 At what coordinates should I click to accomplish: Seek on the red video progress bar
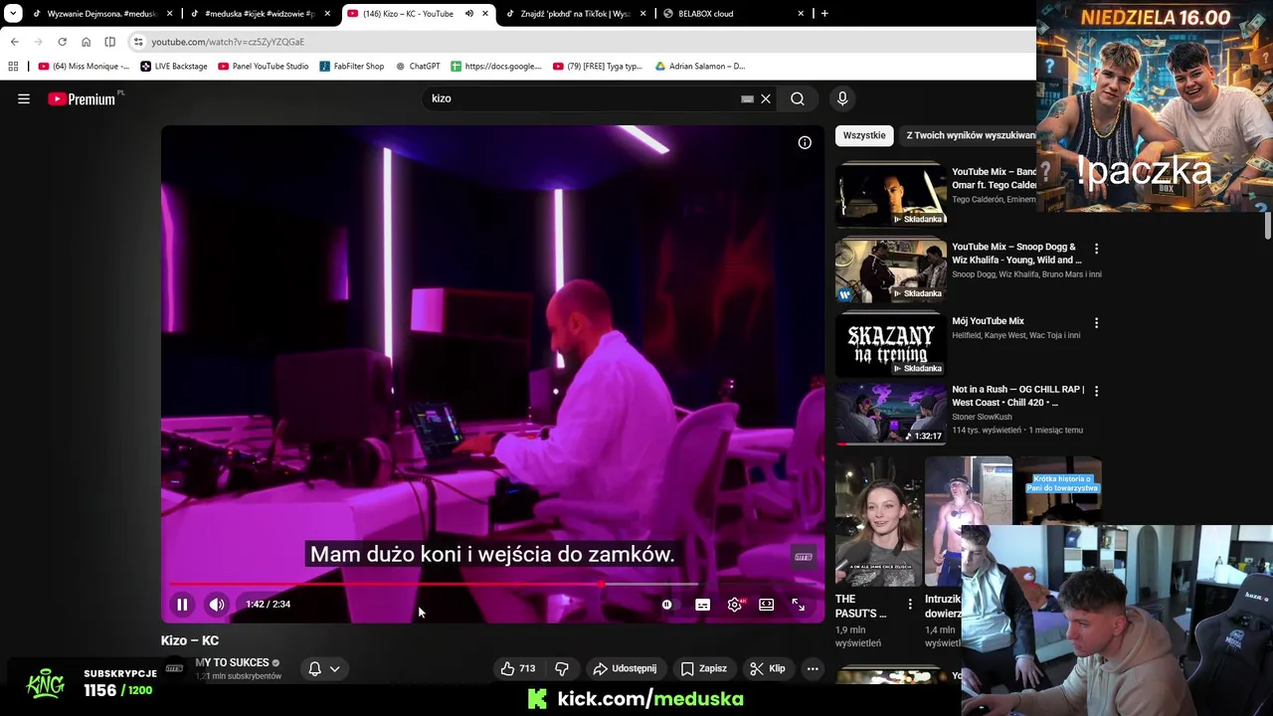[492, 585]
